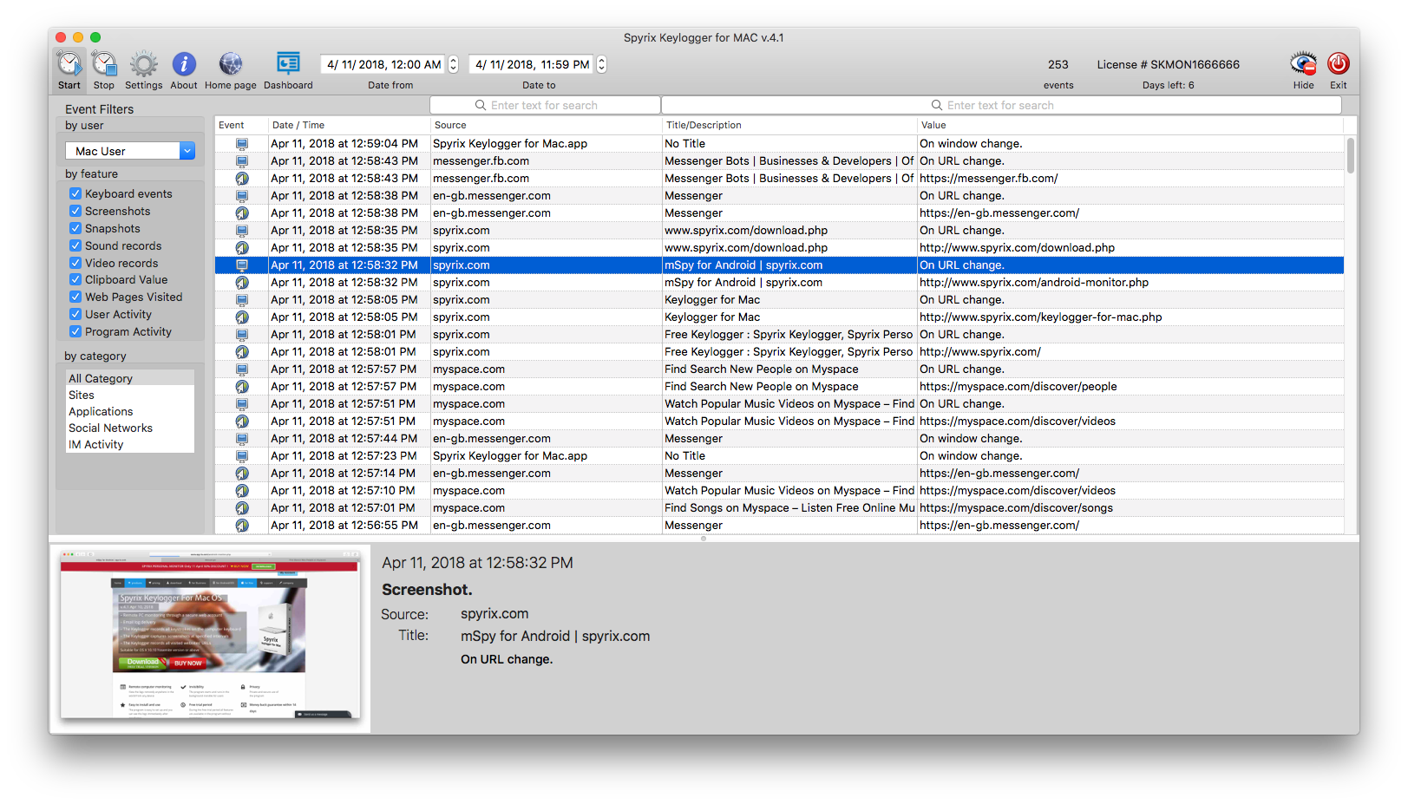Uncheck Snapshots filter
This screenshot has width=1408, height=804.
tap(75, 228)
